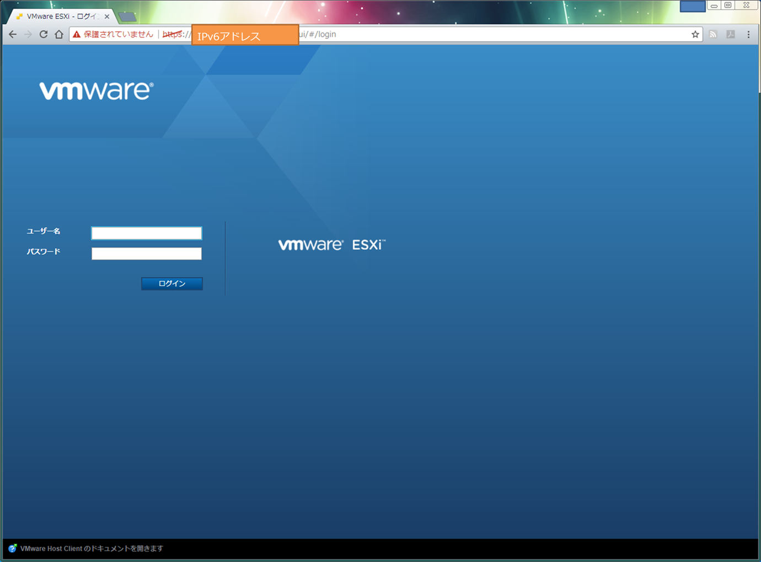Click the favicon on the browser tab
Image resolution: width=761 pixels, height=562 pixels.
click(19, 16)
